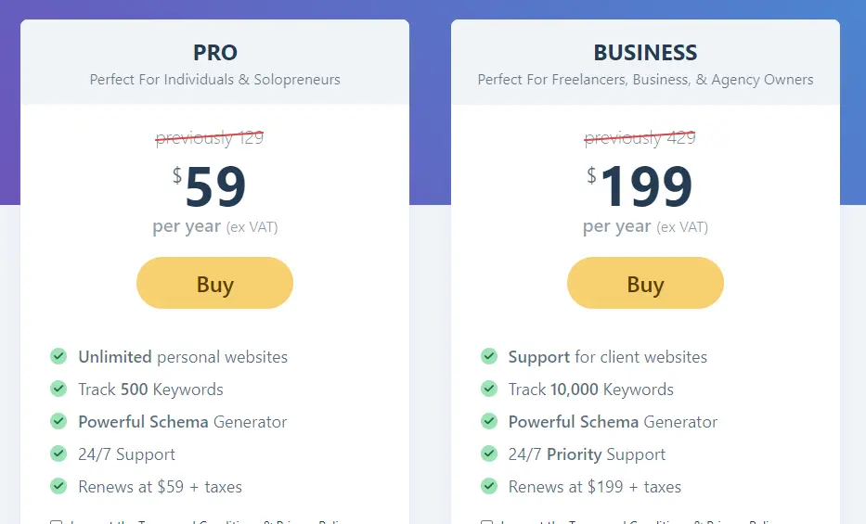Image resolution: width=866 pixels, height=524 pixels.
Task: Click the $59 price figure
Action: coord(210,187)
